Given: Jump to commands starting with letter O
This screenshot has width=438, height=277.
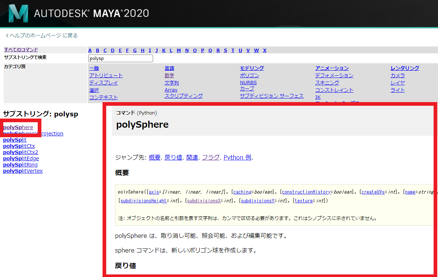Looking at the screenshot, I should click(195, 50).
